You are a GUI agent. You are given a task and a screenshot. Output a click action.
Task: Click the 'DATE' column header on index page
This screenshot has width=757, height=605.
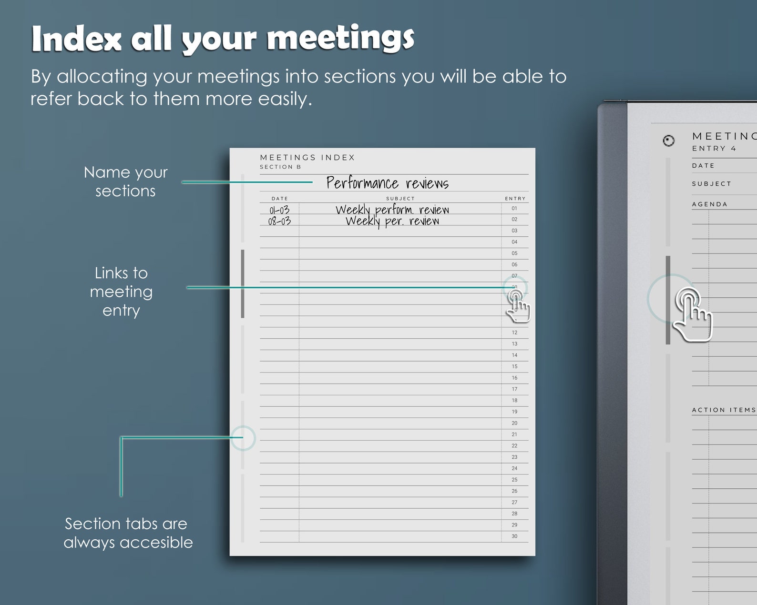pyautogui.click(x=280, y=199)
